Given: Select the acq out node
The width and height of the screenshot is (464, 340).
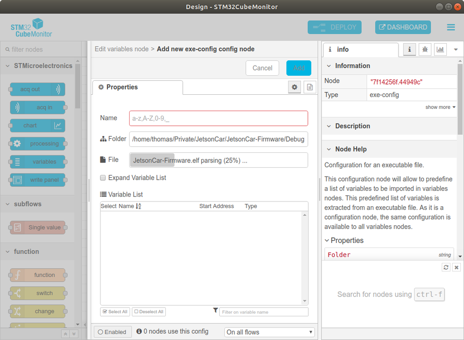Looking at the screenshot, I should click(38, 89).
